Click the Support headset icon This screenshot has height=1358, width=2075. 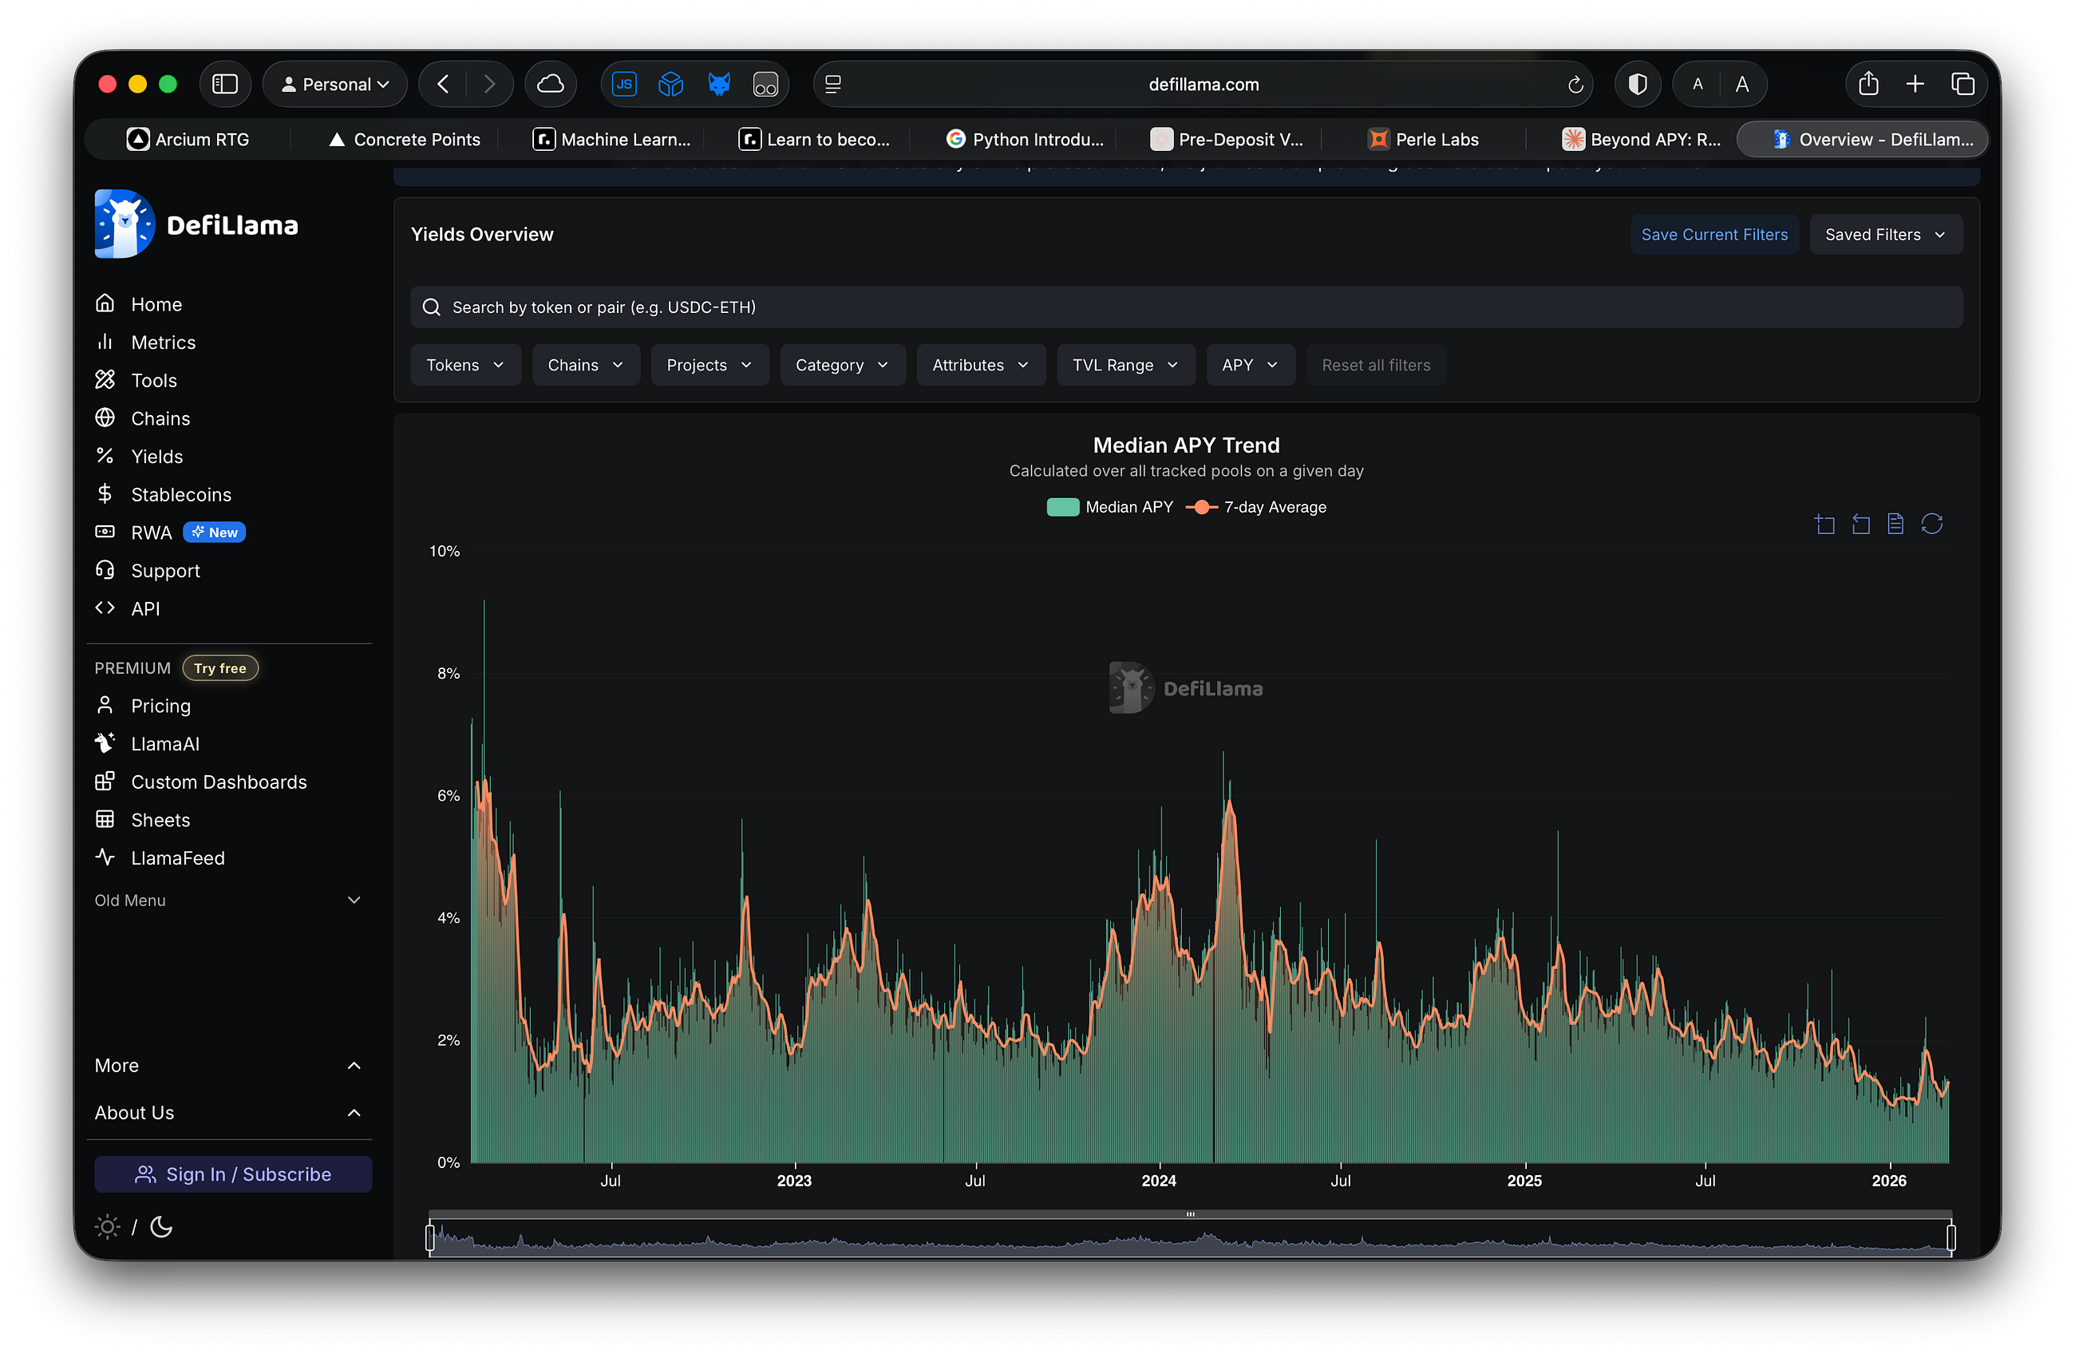pos(105,569)
